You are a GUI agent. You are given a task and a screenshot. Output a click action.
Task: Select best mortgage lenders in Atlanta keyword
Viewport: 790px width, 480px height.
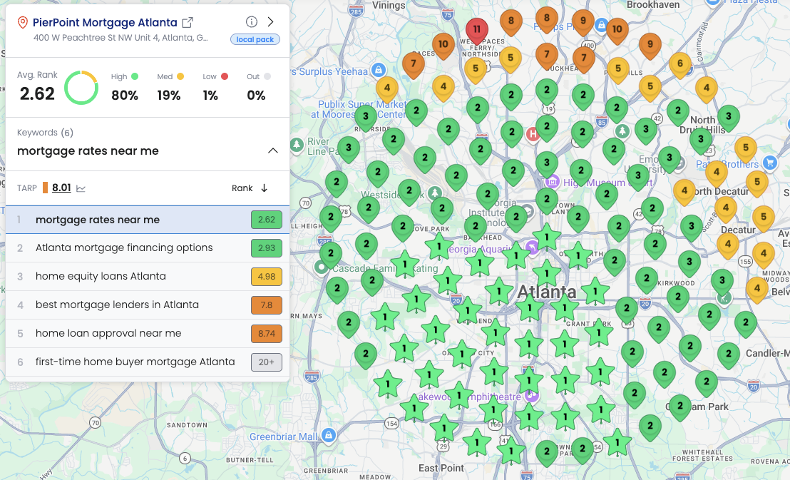pyautogui.click(x=147, y=305)
